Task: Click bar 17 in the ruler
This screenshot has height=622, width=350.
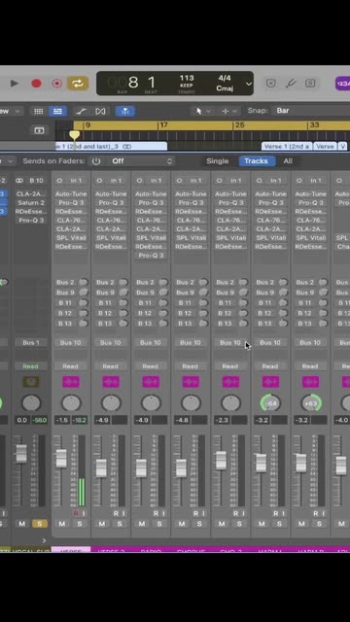Action: [163, 125]
